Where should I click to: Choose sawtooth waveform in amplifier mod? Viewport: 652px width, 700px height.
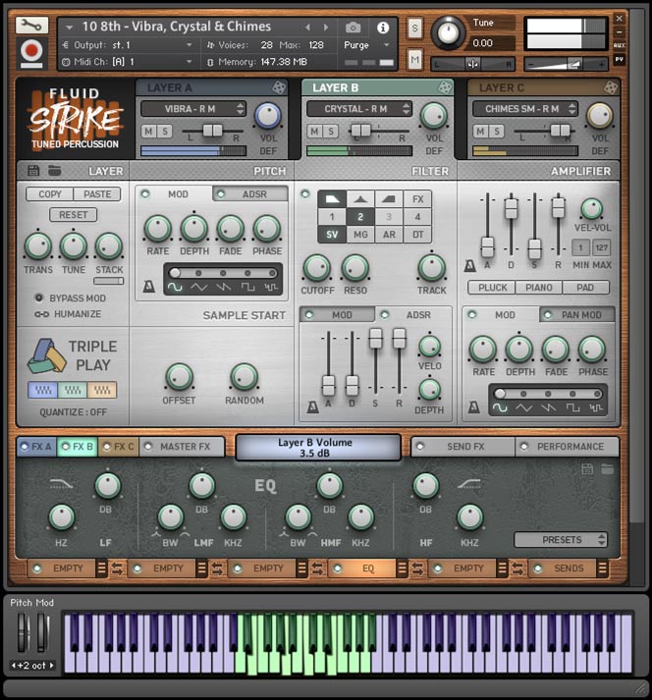[548, 407]
